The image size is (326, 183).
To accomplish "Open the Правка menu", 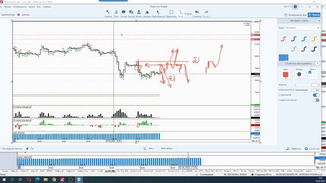I will coord(7,7).
